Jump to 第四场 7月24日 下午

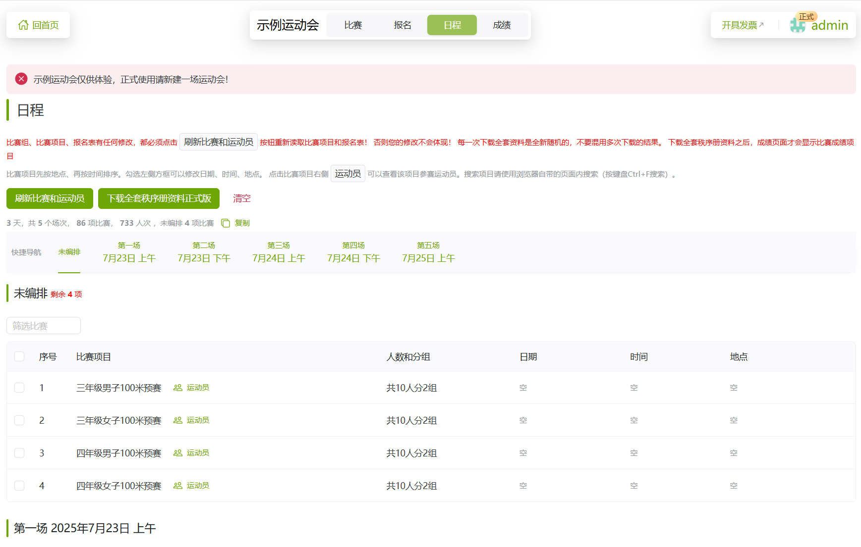click(x=353, y=252)
